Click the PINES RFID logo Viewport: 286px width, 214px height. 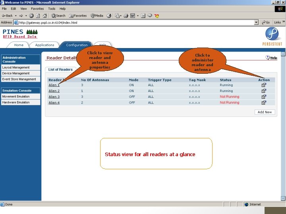pyautogui.click(x=20, y=34)
